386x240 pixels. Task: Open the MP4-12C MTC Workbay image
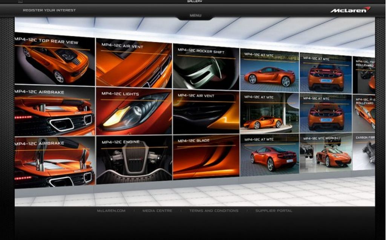[x=326, y=153]
